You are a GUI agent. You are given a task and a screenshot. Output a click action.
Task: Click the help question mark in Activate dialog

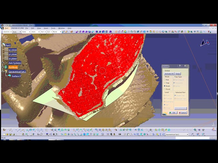click(180, 66)
